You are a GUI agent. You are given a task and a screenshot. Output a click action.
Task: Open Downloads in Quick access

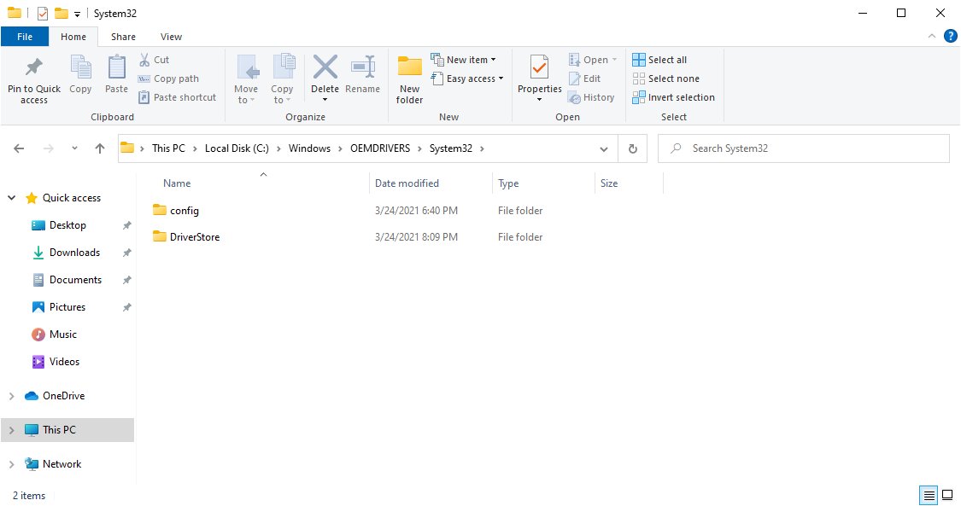coord(74,252)
